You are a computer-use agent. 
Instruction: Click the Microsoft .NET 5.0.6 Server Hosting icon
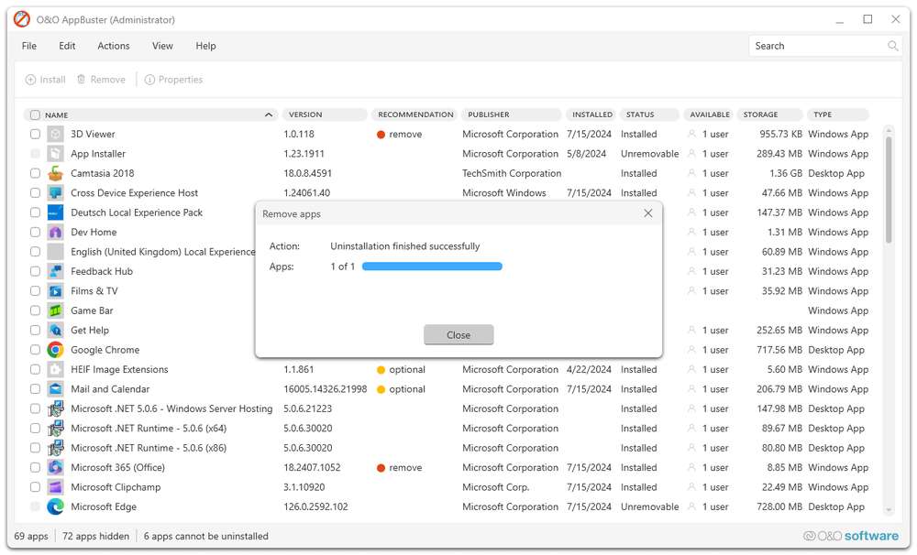[x=56, y=408]
